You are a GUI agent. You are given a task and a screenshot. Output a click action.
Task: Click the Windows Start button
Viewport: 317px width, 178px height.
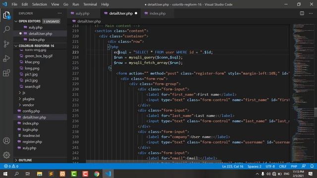click(5, 174)
